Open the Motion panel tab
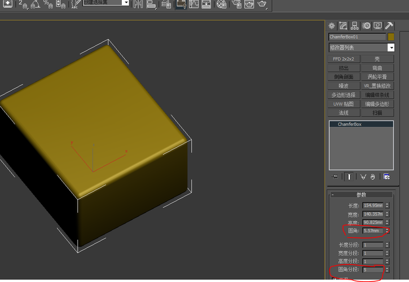The image size is (409, 282). point(366,25)
